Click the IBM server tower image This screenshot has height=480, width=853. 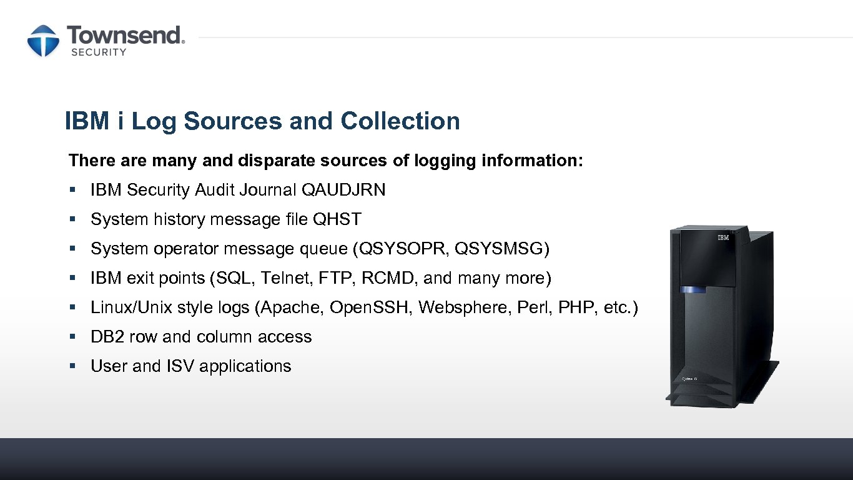[722, 317]
